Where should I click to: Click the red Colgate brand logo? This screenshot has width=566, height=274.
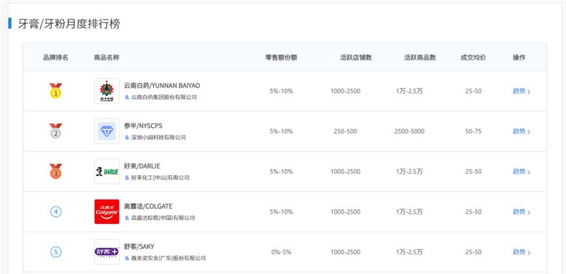[x=106, y=212]
